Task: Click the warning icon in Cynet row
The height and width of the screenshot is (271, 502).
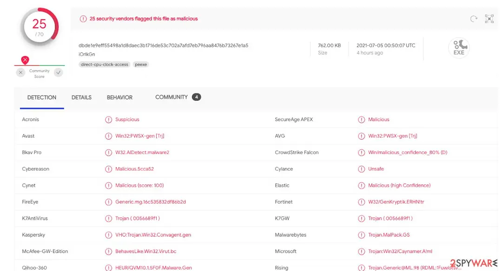Action: click(x=108, y=185)
